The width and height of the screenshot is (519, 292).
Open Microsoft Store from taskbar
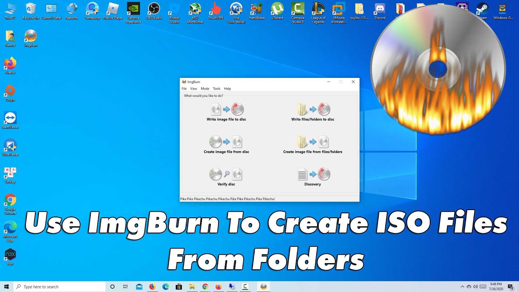179,287
